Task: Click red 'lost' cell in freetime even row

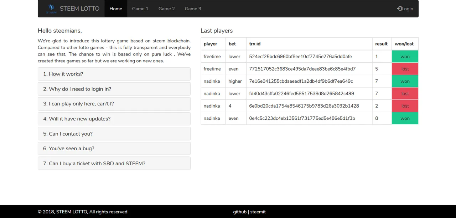Action: 405,69
